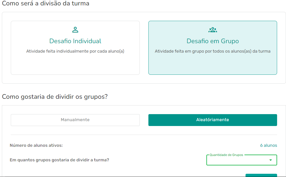The image size is (286, 177).
Task: Switch to Manualmente group division
Action: [x=75, y=120]
